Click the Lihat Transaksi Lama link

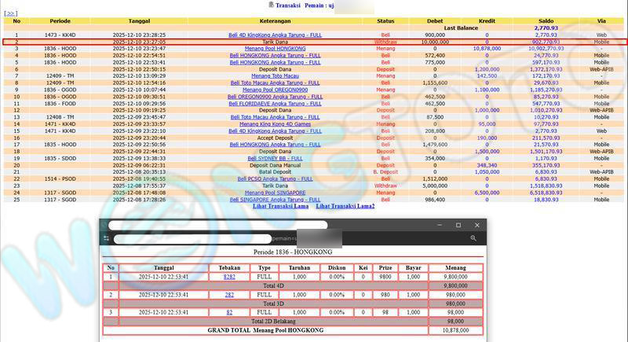pos(280,207)
